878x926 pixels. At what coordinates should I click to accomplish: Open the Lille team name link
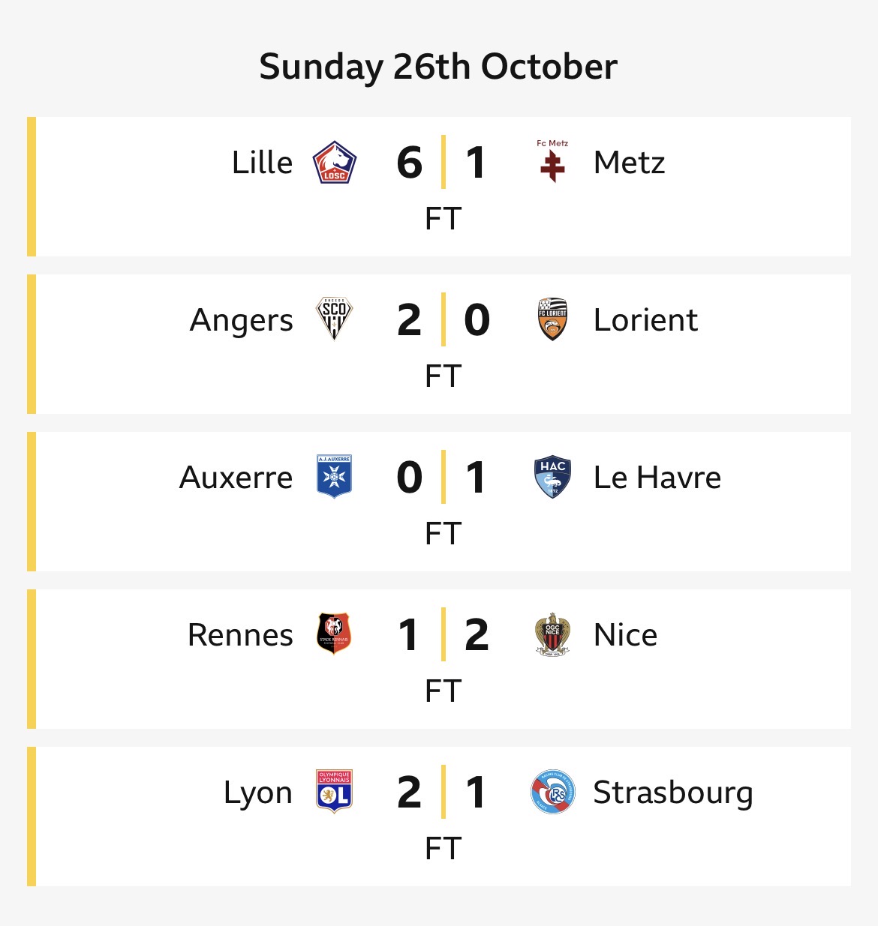coord(262,163)
